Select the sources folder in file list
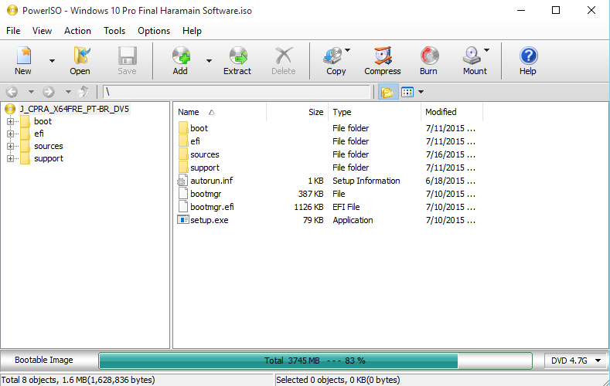This screenshot has width=610, height=386. (x=205, y=154)
